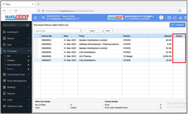Open Challan under Purchase

(11, 60)
